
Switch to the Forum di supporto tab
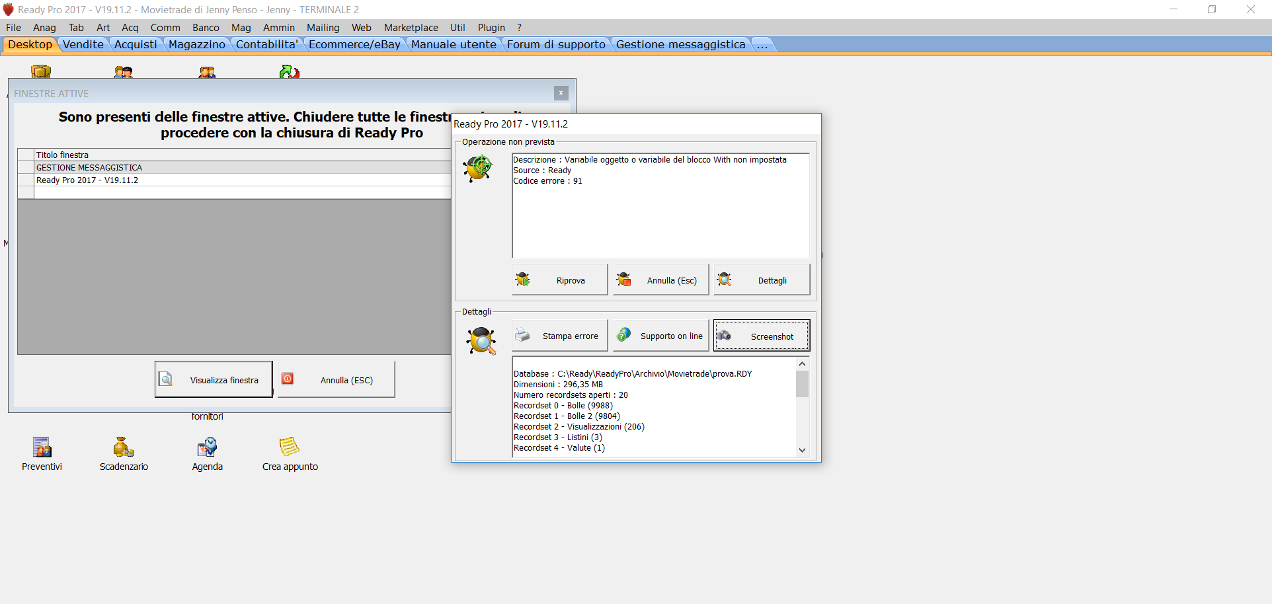click(x=556, y=44)
